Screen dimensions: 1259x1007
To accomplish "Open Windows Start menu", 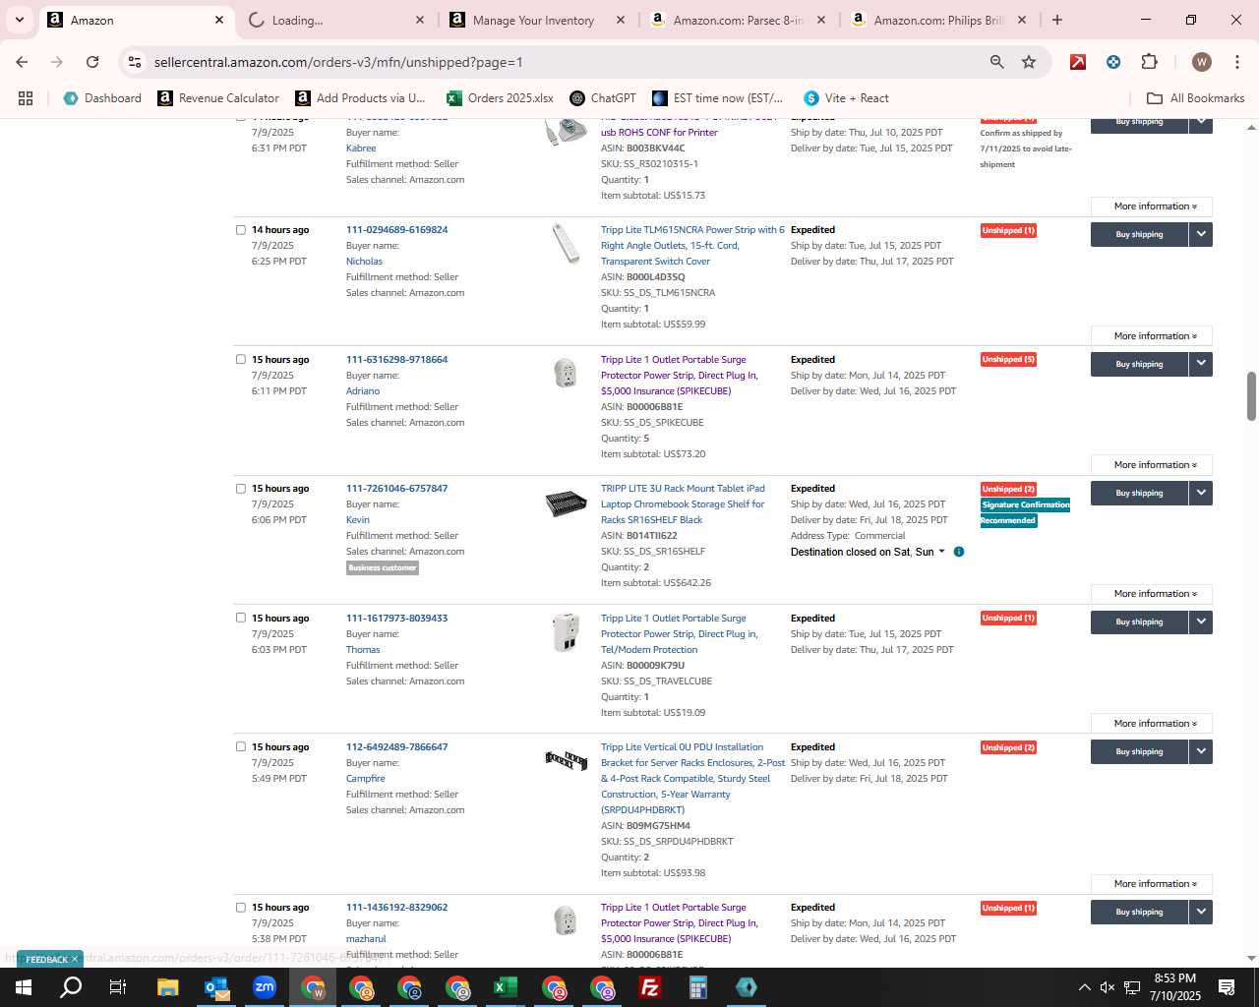I will 24,987.
